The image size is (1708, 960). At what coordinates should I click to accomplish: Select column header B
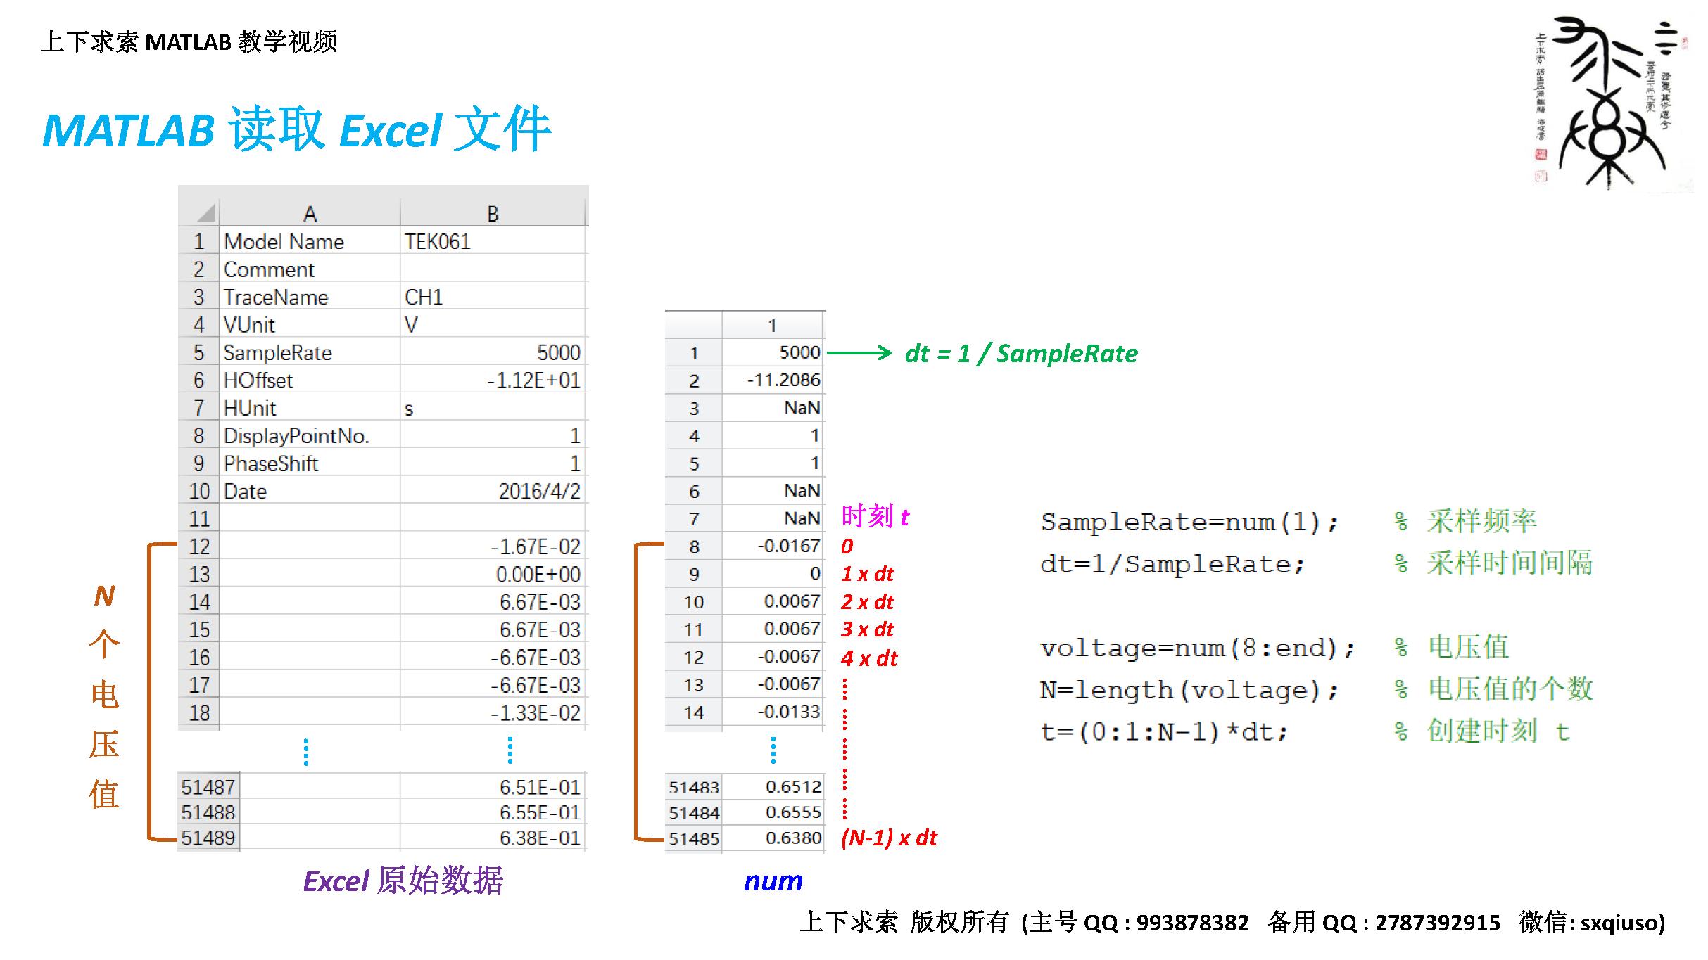pyautogui.click(x=493, y=211)
